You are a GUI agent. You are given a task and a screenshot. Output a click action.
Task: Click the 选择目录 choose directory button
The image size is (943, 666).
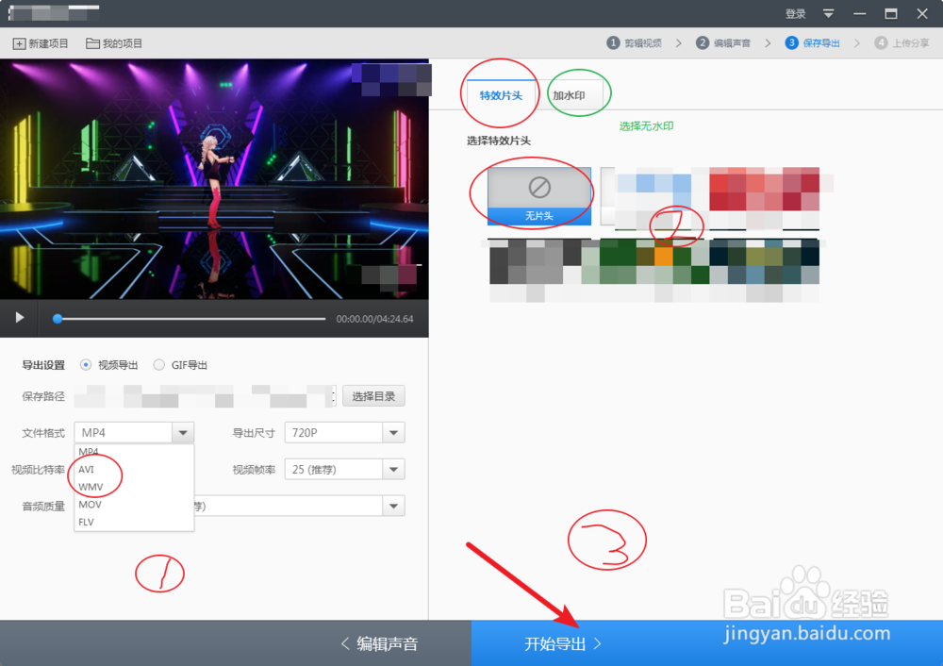(373, 396)
